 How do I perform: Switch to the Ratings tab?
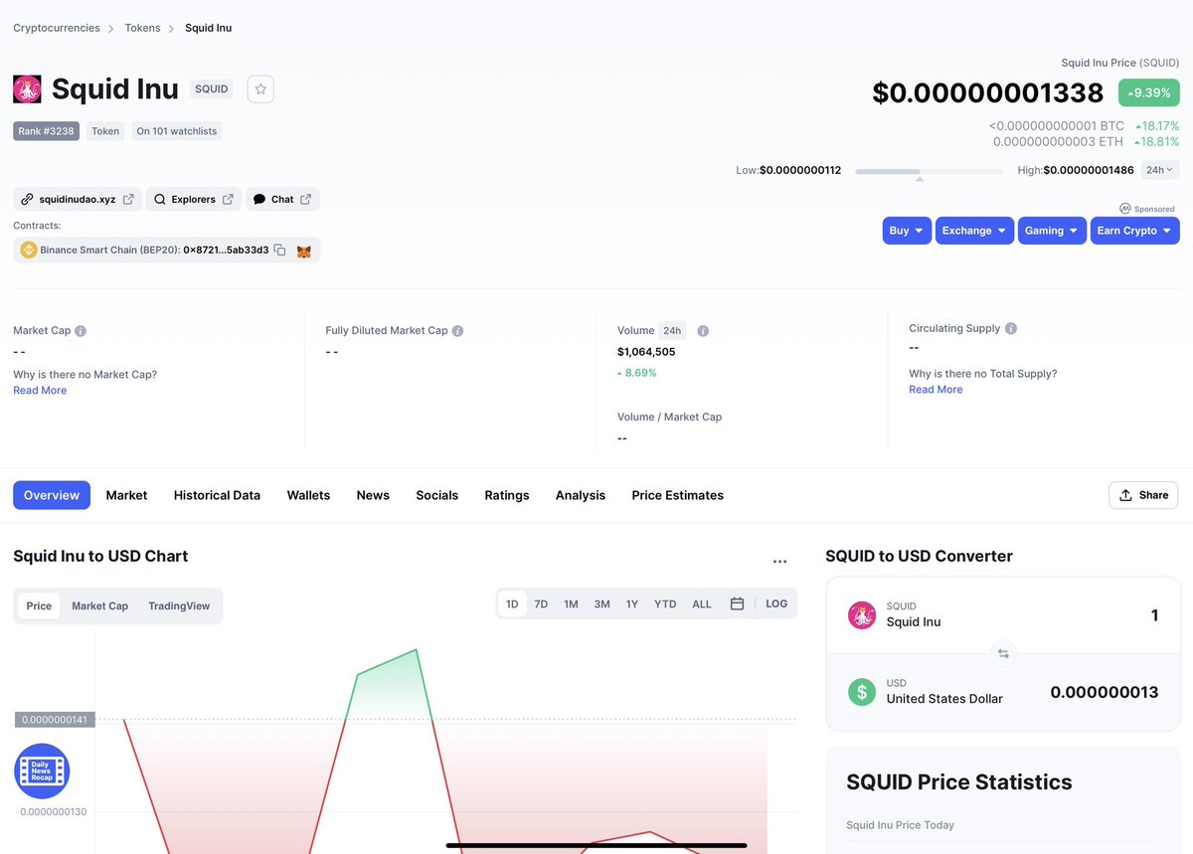(x=507, y=495)
